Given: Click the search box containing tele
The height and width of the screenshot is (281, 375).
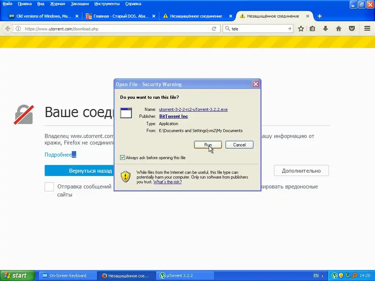Looking at the screenshot, I should click(258, 29).
